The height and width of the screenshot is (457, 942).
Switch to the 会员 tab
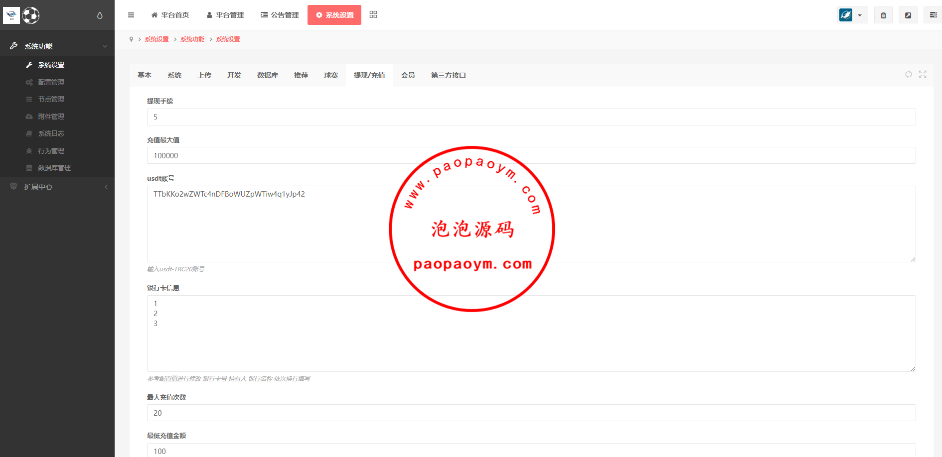click(x=408, y=75)
